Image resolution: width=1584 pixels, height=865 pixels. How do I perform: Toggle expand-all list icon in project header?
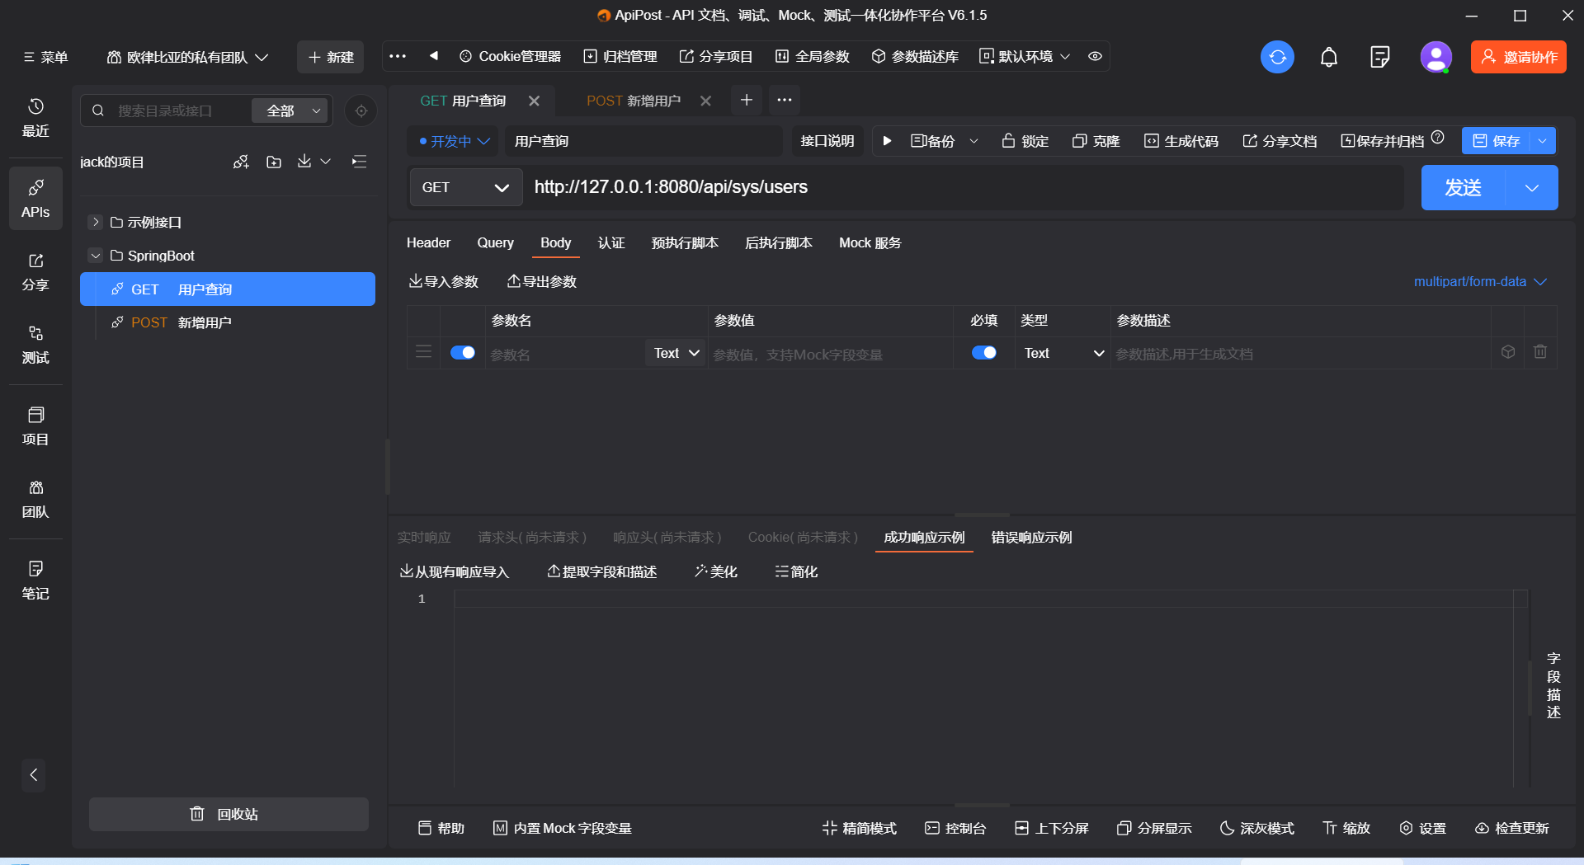pyautogui.click(x=359, y=162)
